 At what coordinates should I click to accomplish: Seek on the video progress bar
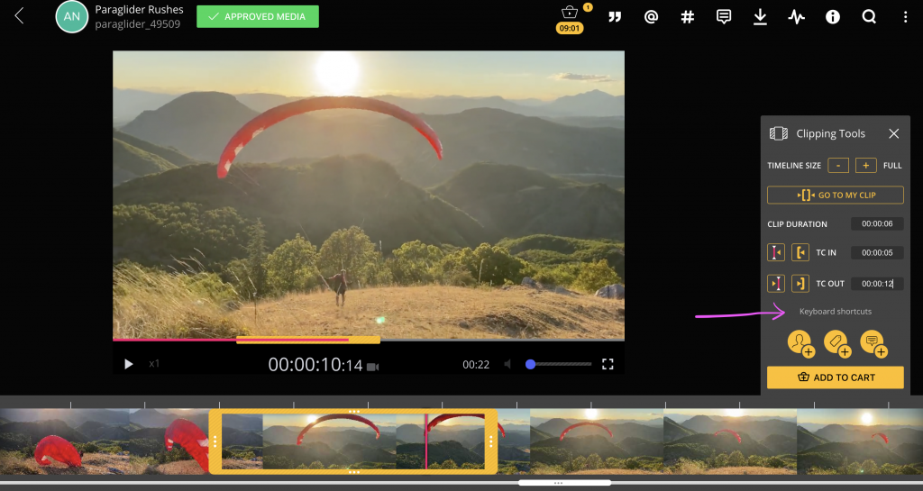(x=369, y=340)
